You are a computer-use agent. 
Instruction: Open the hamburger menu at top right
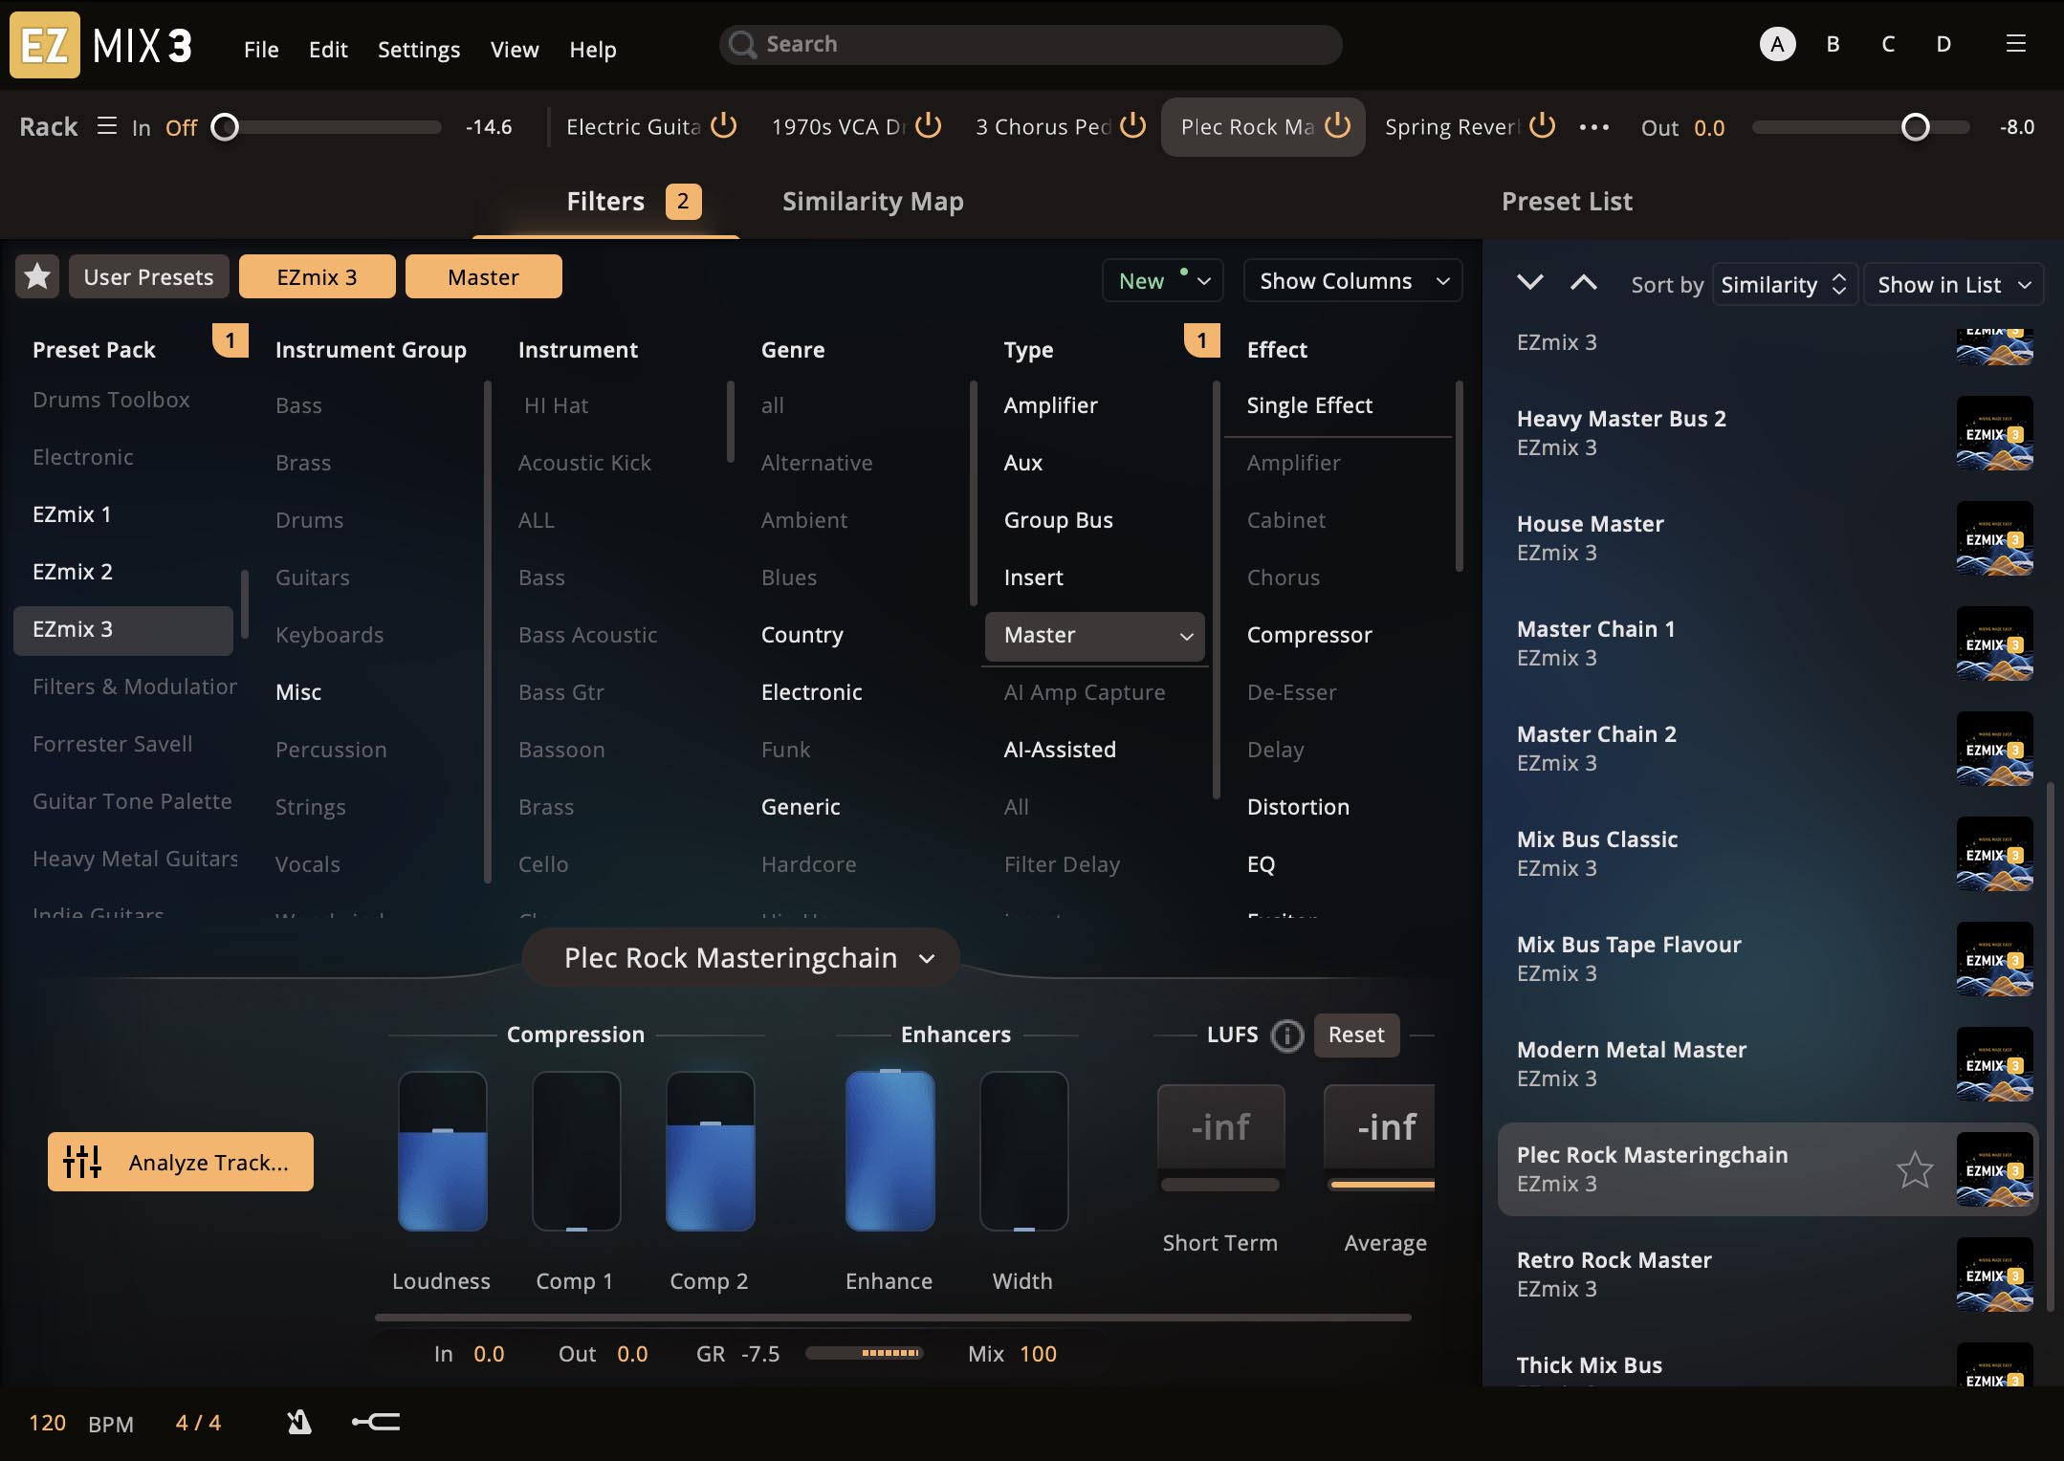(2015, 44)
